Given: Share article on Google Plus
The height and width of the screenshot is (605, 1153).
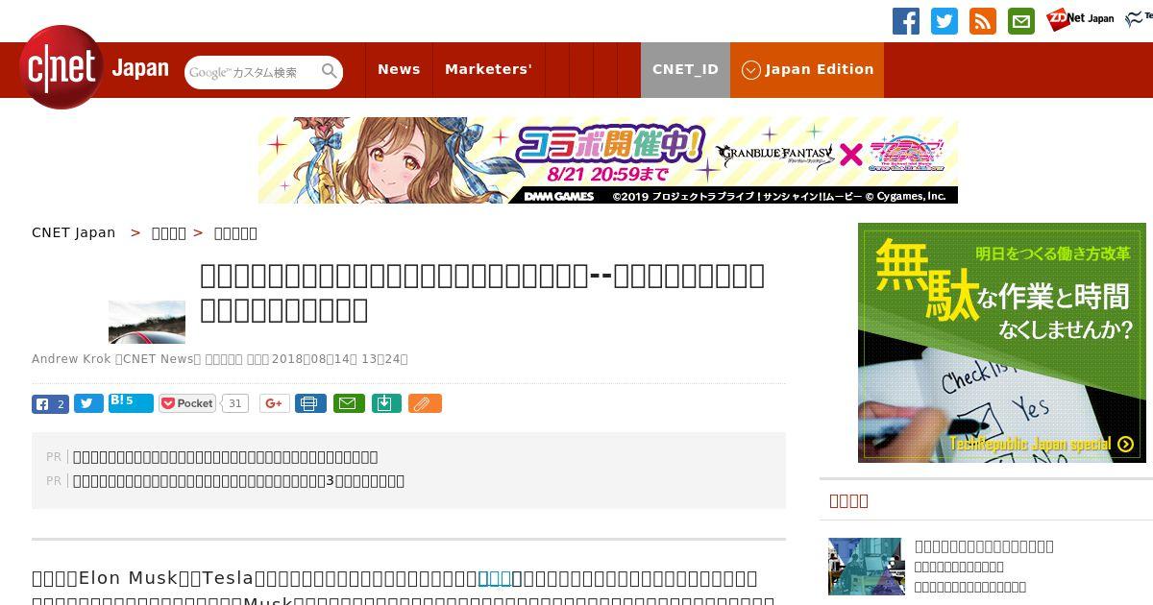Looking at the screenshot, I should coord(274,403).
